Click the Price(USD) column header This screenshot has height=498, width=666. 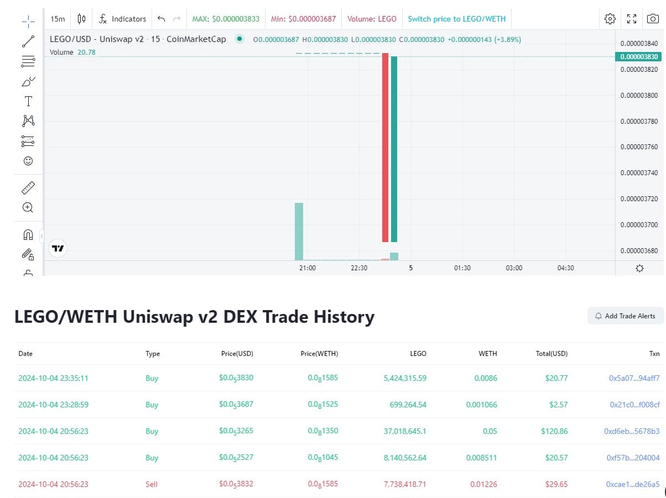point(237,354)
